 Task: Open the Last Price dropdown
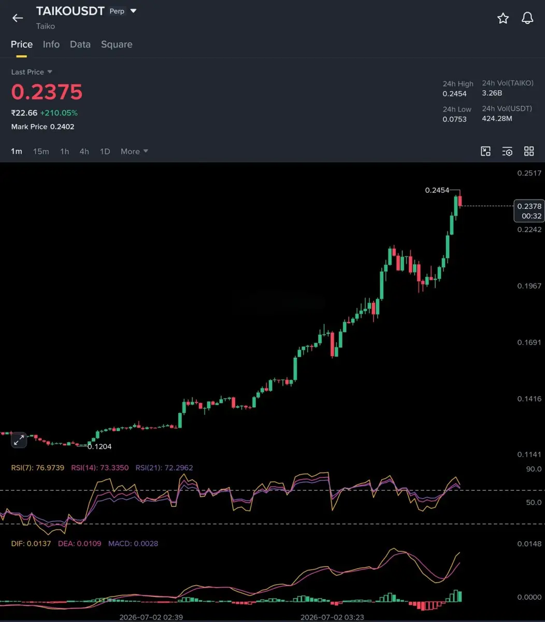32,72
